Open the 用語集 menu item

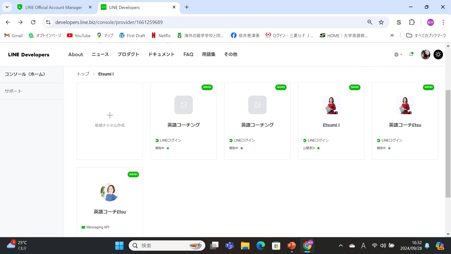(209, 54)
